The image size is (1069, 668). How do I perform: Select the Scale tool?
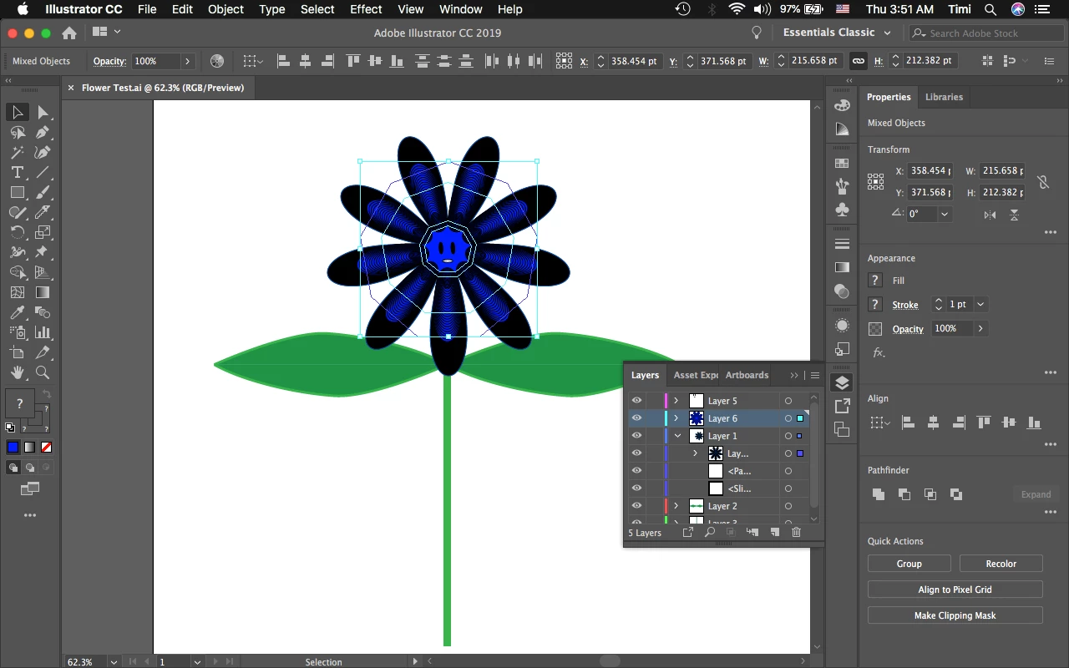click(x=43, y=232)
